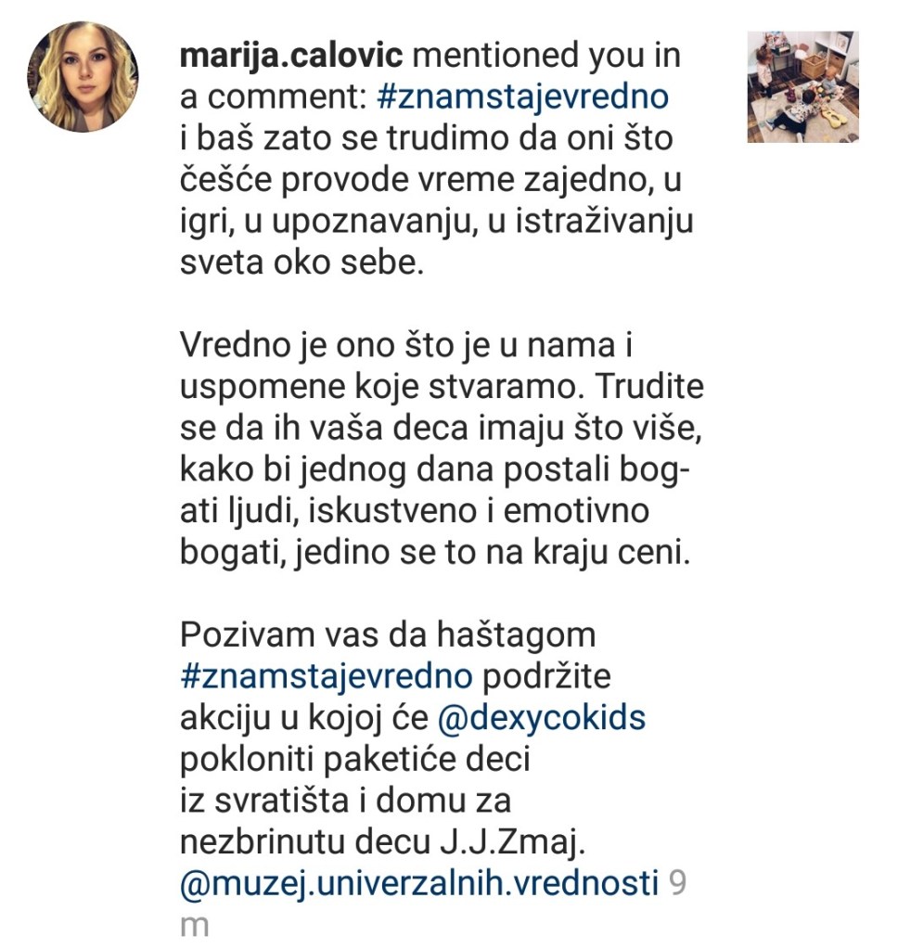Tap the line 'igri, u upoznavanju, u istraživanju'

(436, 222)
